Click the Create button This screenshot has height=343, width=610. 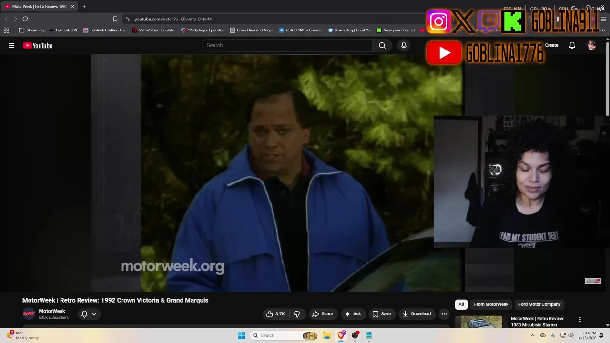pos(551,45)
